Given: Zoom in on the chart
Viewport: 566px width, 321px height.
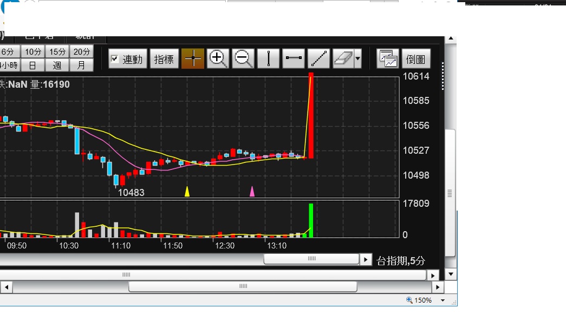Looking at the screenshot, I should point(218,58).
